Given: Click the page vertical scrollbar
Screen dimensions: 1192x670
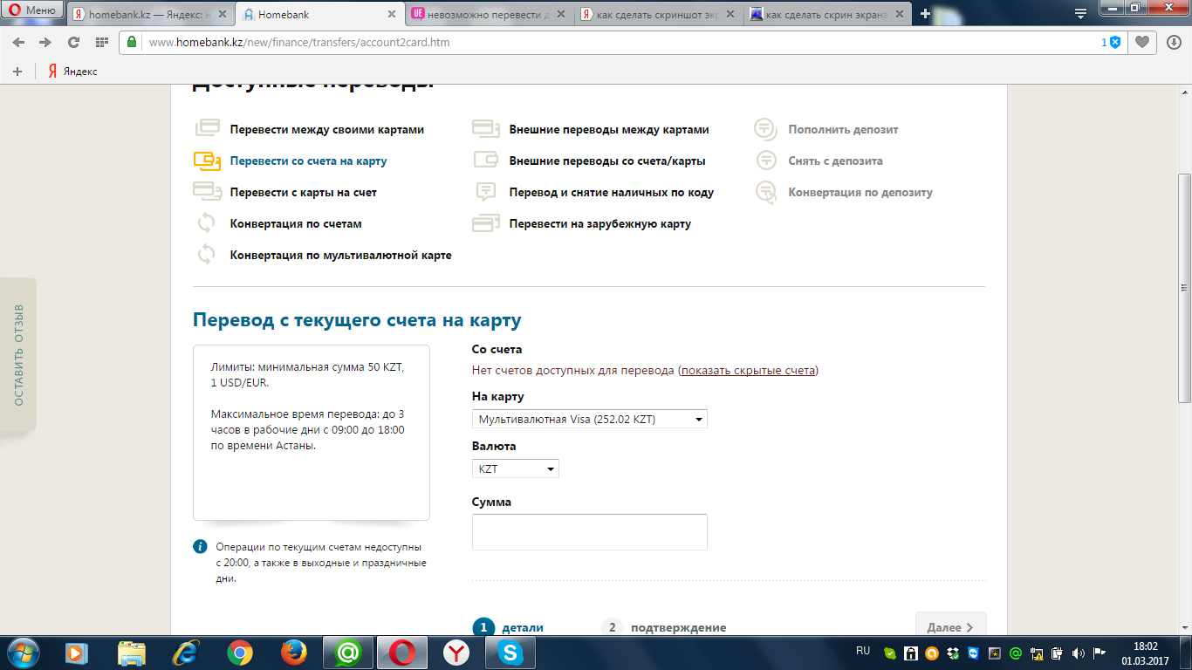Looking at the screenshot, I should (1184, 288).
